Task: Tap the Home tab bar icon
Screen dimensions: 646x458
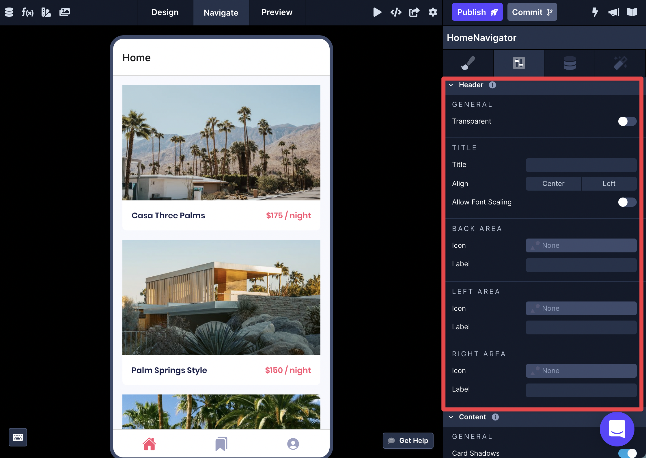Action: (149, 444)
